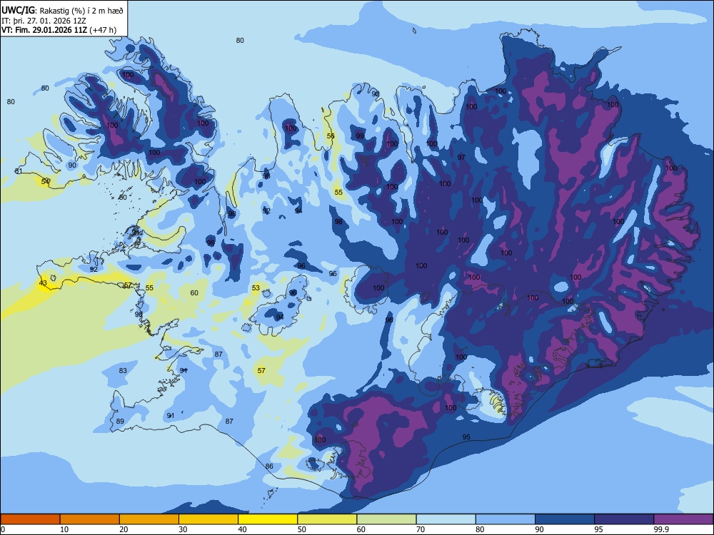
Task: Pick the 20–30 amber legend swatch
Action: tap(149, 519)
